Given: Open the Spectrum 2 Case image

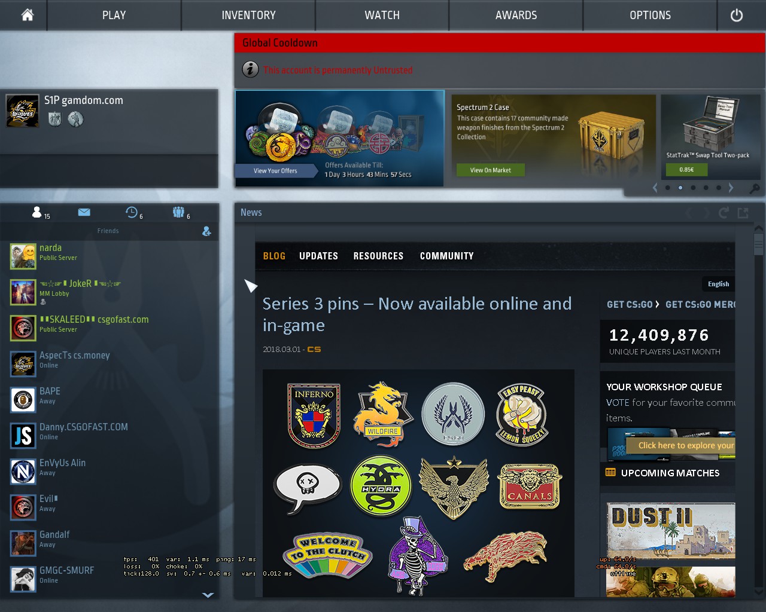Looking at the screenshot, I should click(x=611, y=136).
